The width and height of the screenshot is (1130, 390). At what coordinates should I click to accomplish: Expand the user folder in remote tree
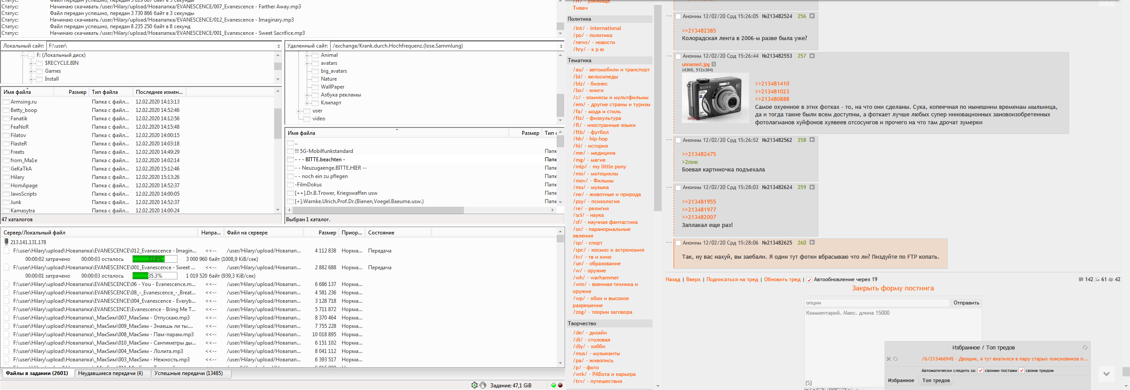[299, 111]
